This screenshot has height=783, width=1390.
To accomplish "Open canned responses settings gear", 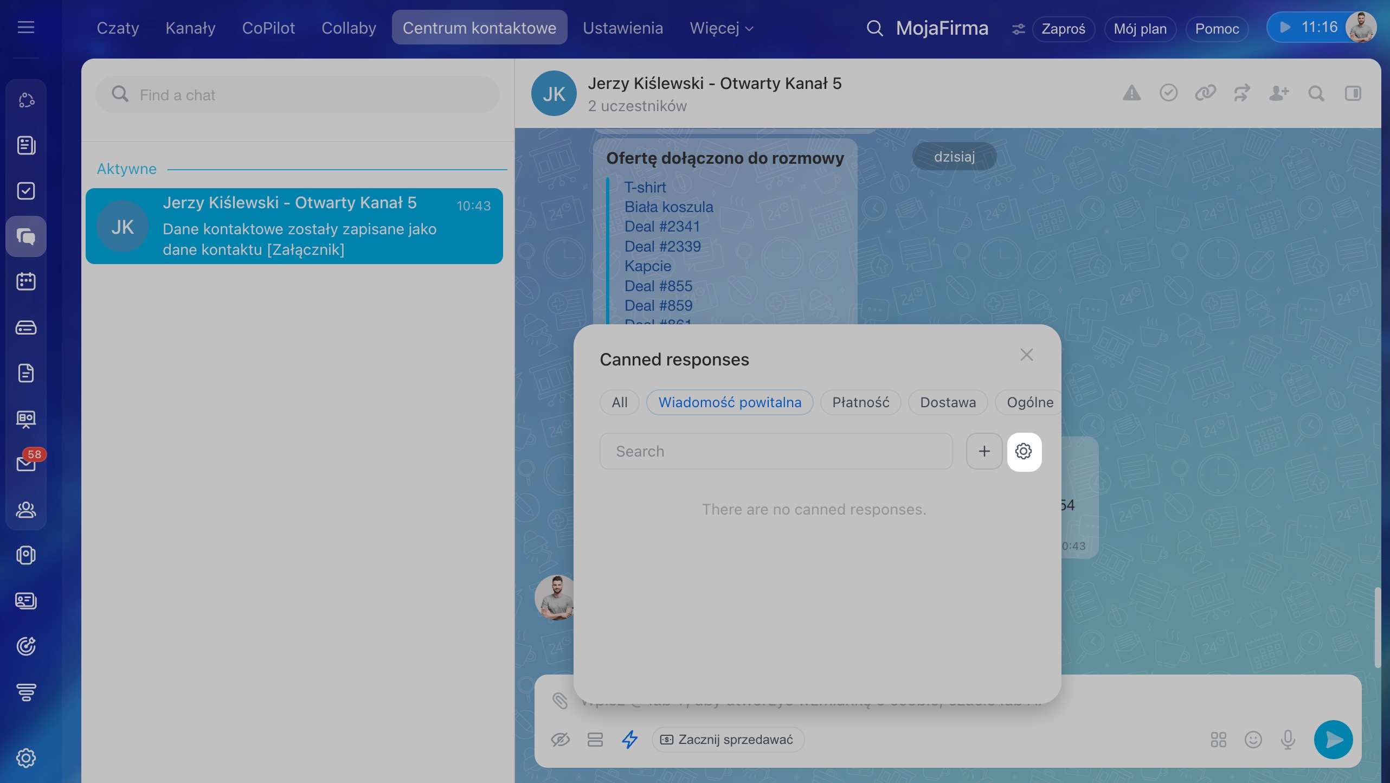I will 1024,451.
